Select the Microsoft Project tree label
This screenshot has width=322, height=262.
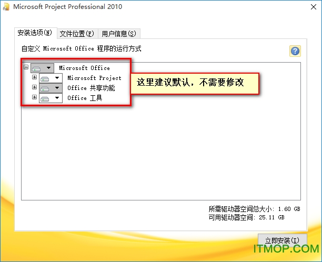coord(94,78)
